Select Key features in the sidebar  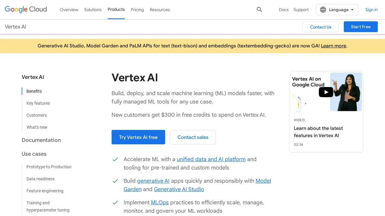tap(38, 103)
